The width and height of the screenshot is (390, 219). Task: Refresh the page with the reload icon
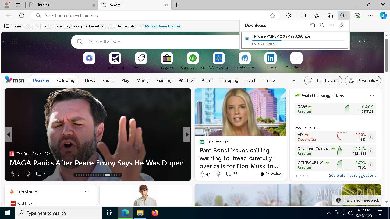pyautogui.click(x=22, y=16)
